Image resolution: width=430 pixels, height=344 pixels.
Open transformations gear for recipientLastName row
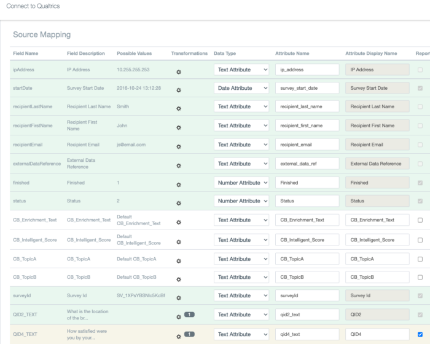pyautogui.click(x=179, y=108)
